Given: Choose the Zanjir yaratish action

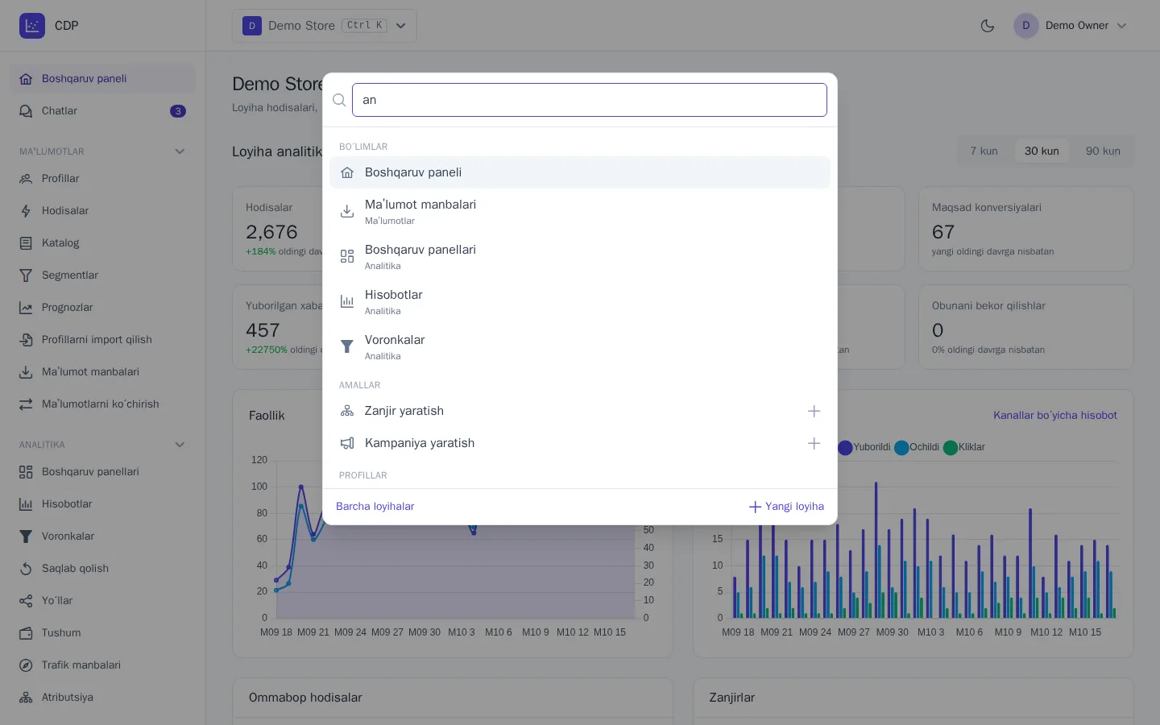Looking at the screenshot, I should tap(580, 411).
